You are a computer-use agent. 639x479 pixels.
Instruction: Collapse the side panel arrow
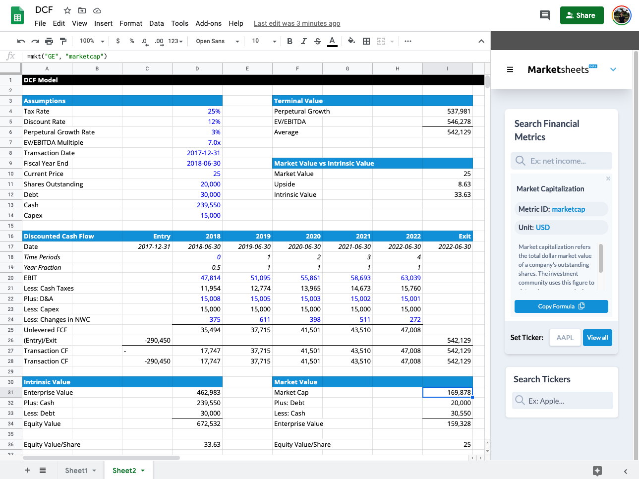click(626, 471)
